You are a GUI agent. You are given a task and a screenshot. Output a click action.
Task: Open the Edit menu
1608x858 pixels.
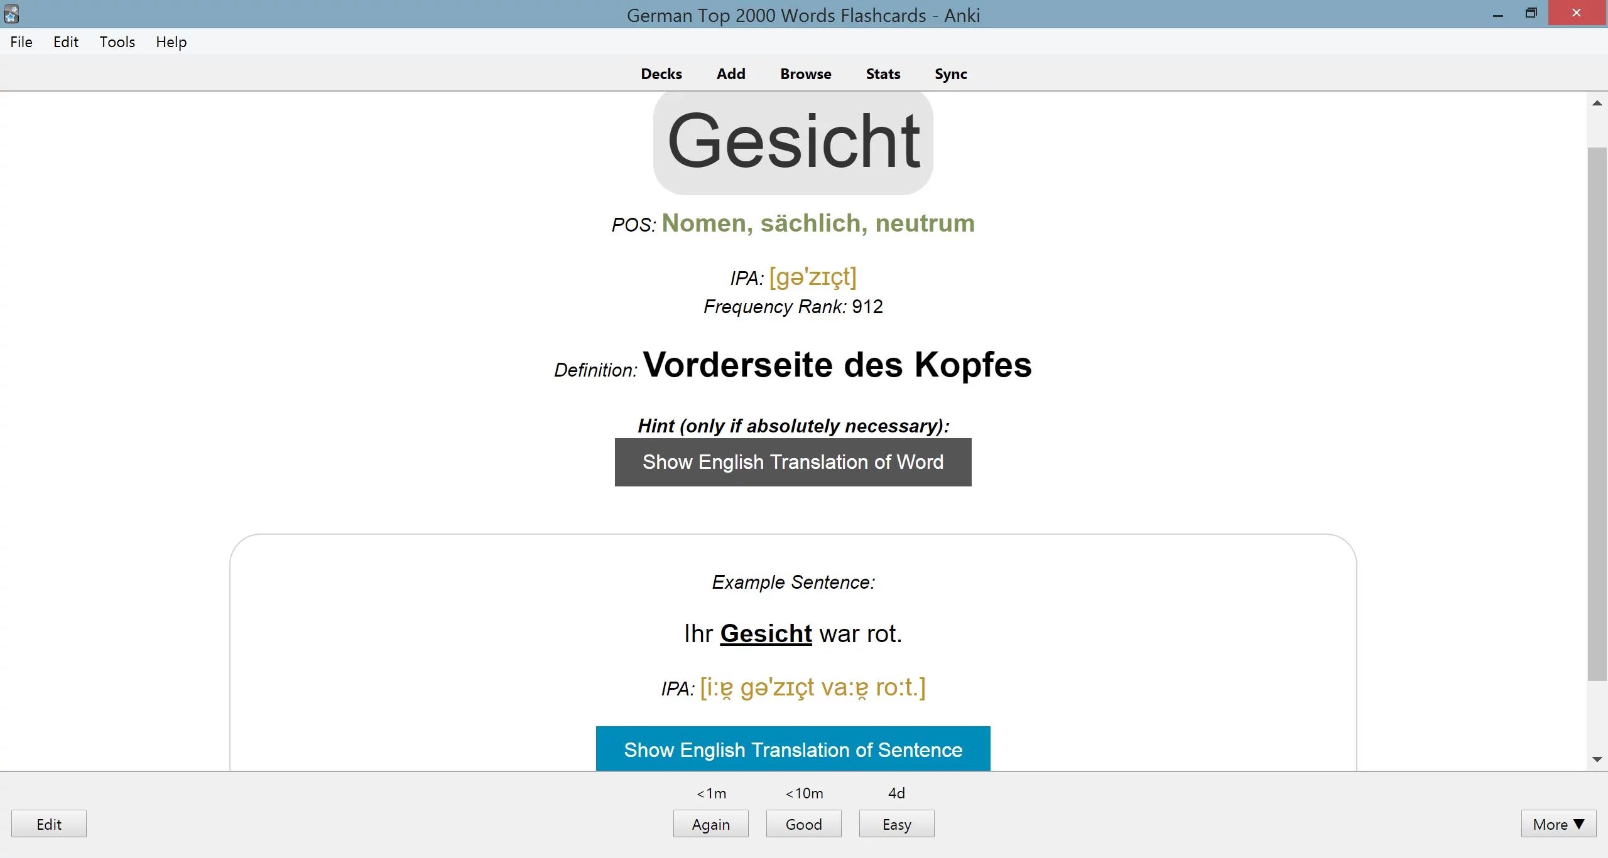tap(65, 41)
